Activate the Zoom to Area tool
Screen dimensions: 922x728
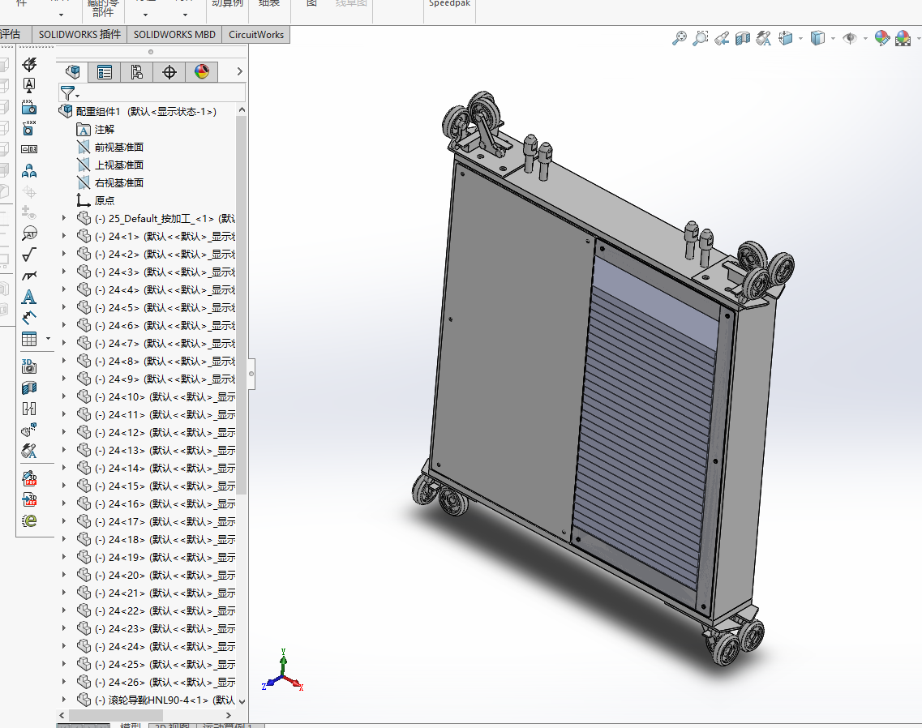[x=701, y=38]
